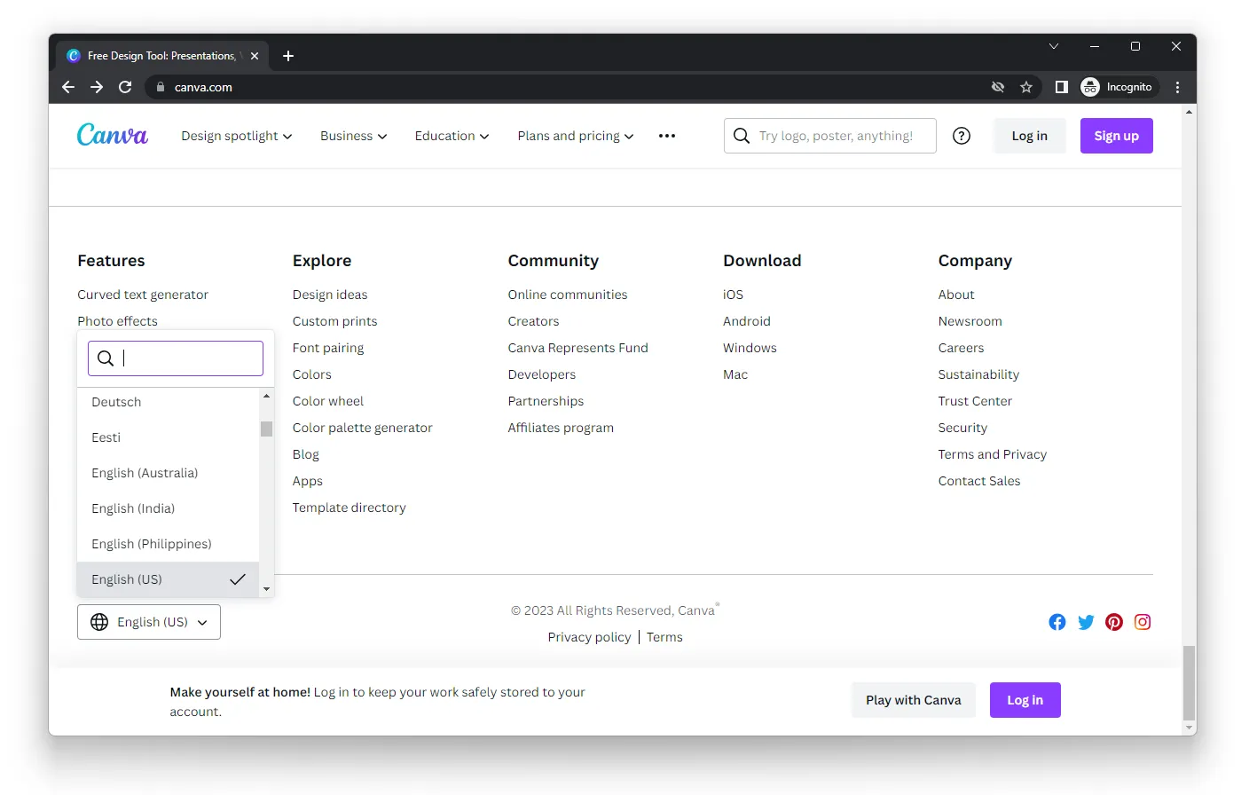This screenshot has height=795, width=1249.
Task: Open the Template directory link
Action: 350,508
